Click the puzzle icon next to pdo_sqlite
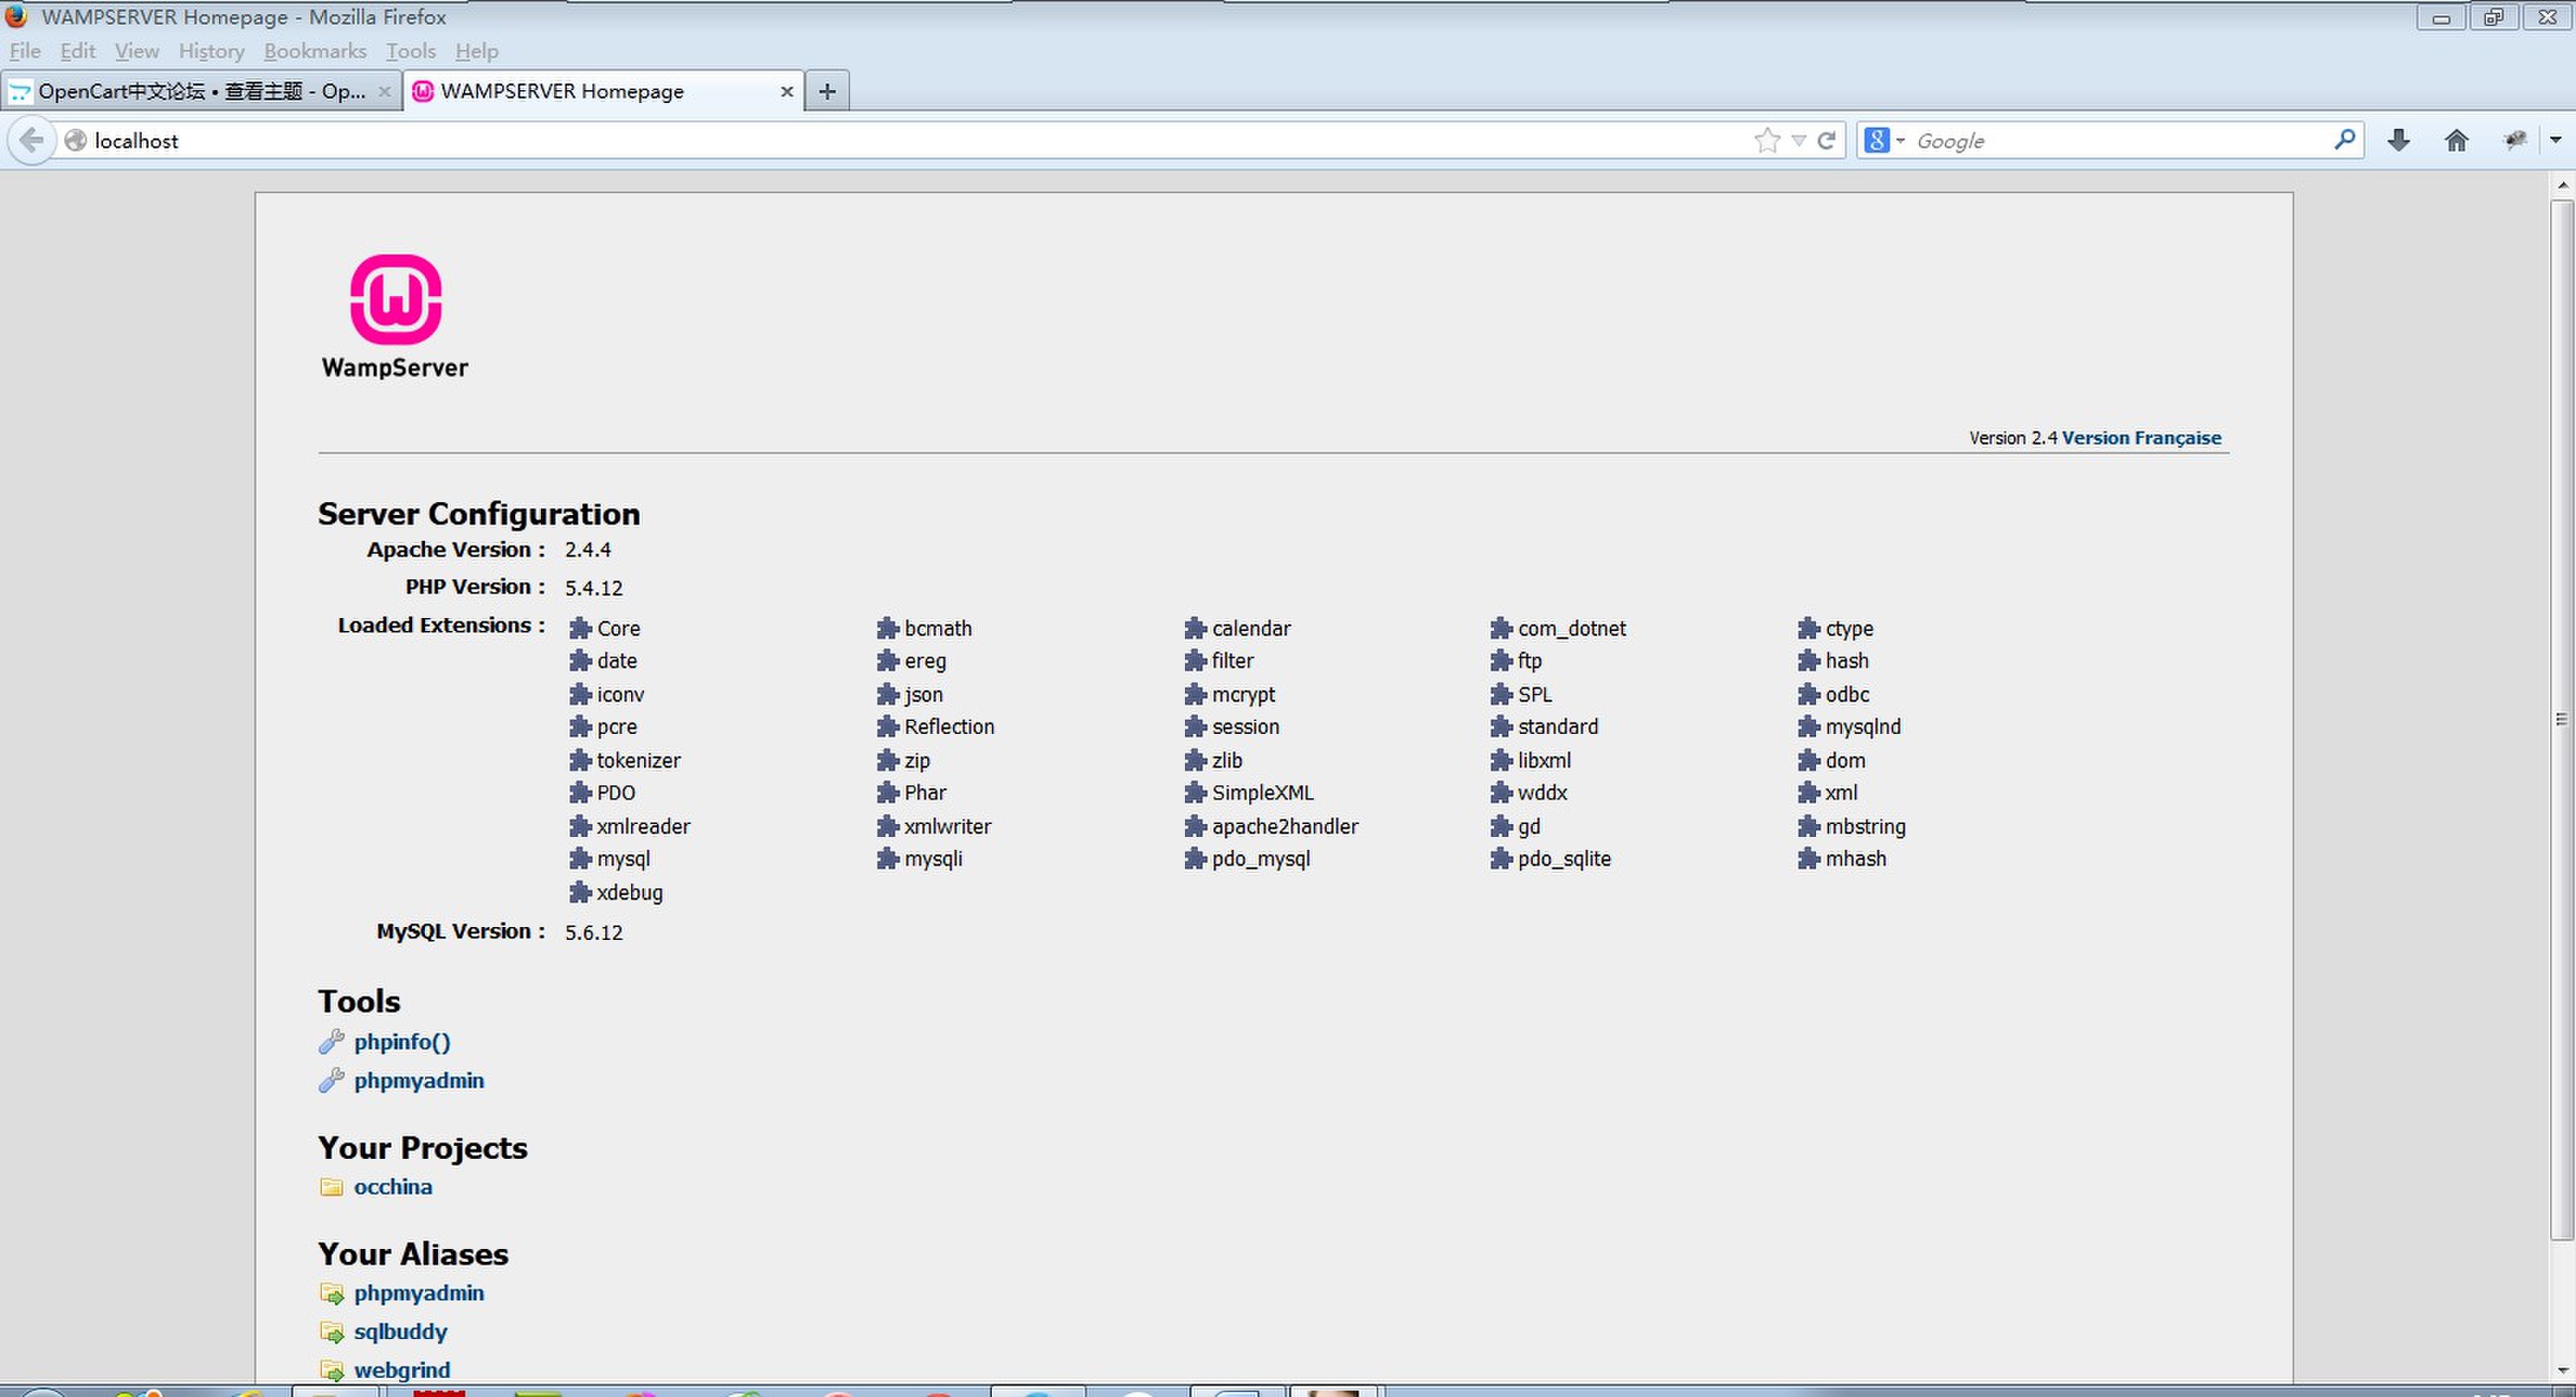The width and height of the screenshot is (2576, 1397). (1501, 858)
